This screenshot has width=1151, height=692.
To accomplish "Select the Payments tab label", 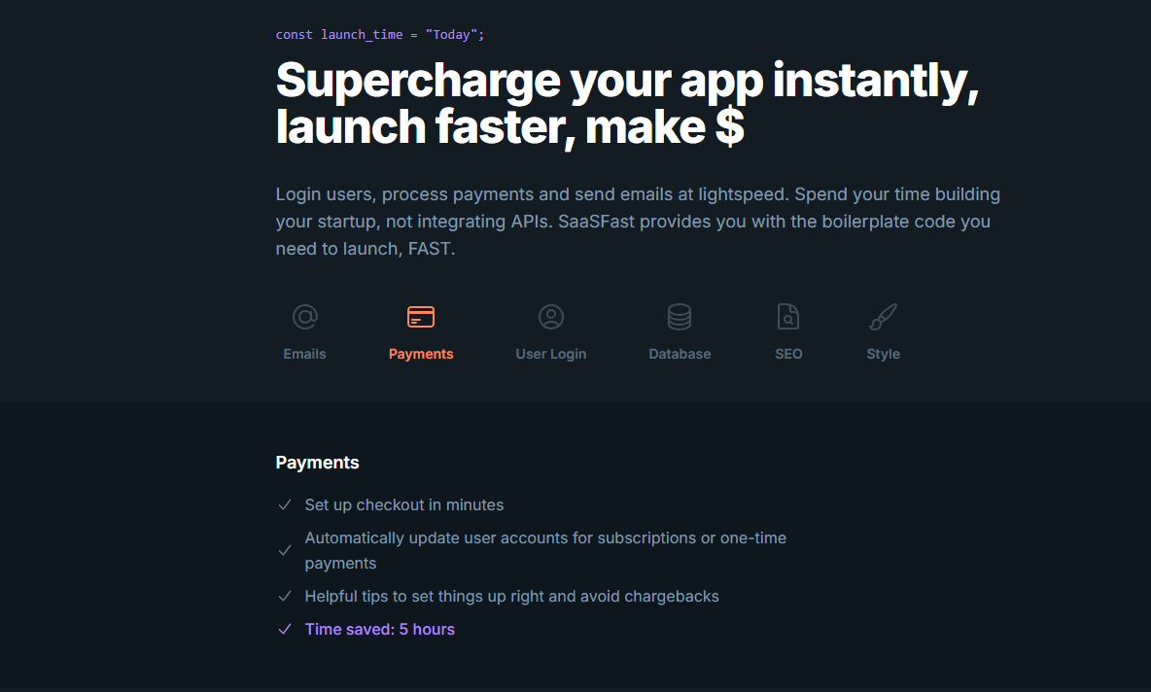I will pos(421,354).
